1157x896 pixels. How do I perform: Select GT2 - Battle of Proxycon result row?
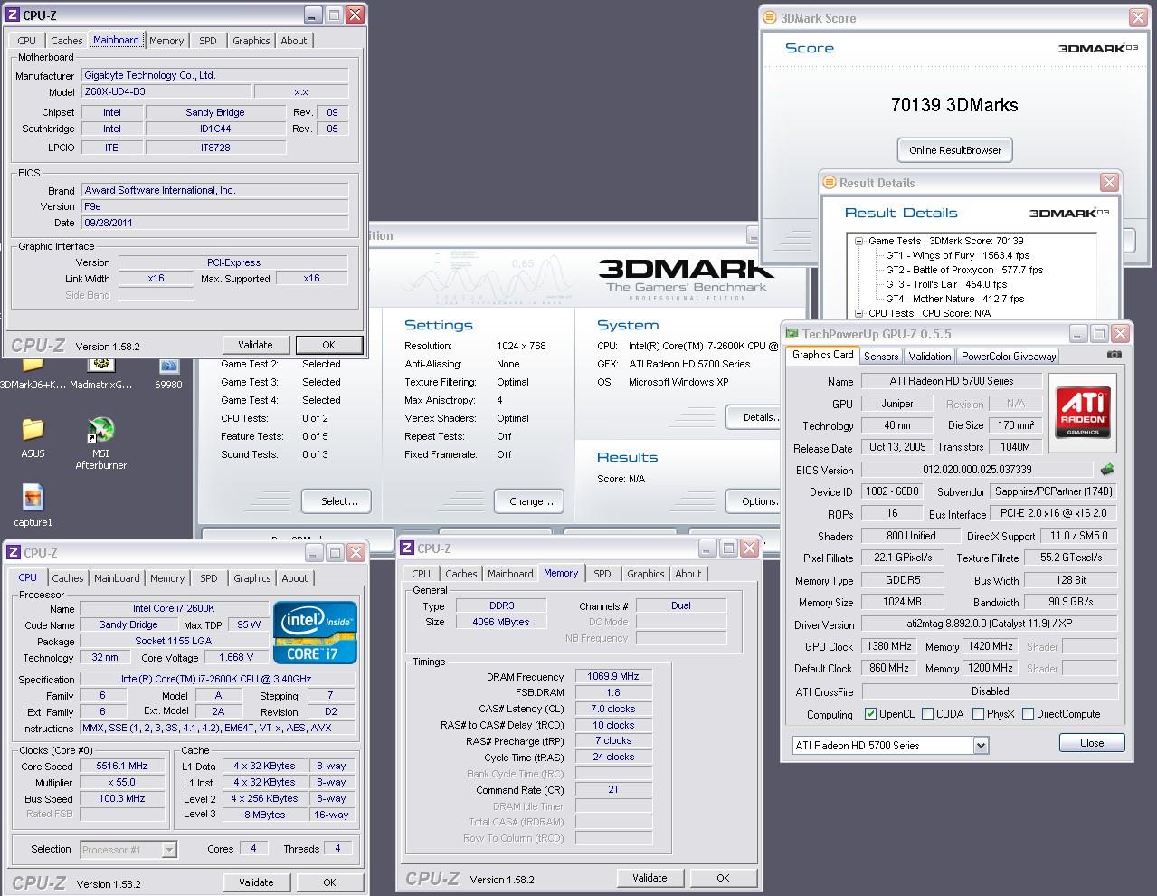963,270
